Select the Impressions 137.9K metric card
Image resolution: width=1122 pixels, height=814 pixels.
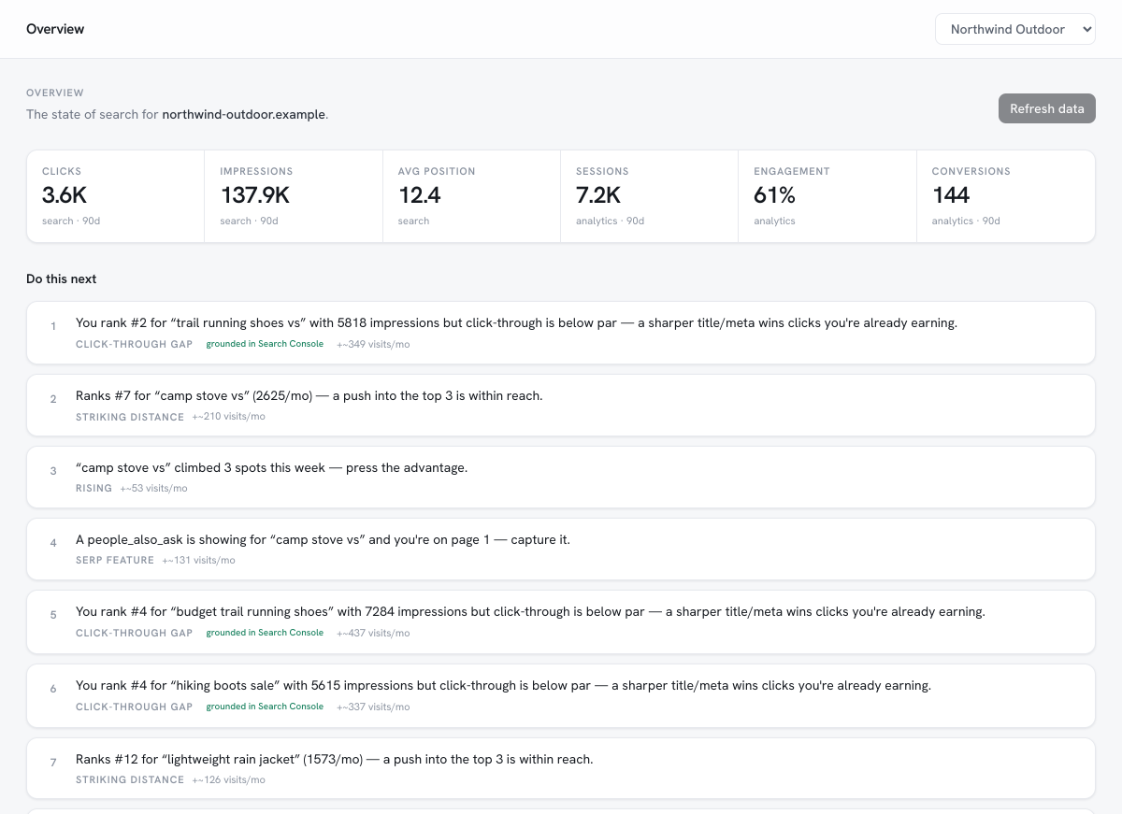tap(294, 196)
